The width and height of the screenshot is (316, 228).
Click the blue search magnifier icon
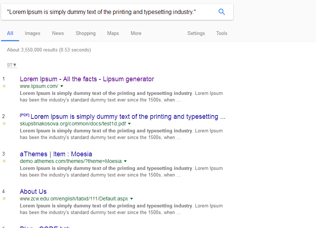pyautogui.click(x=222, y=12)
